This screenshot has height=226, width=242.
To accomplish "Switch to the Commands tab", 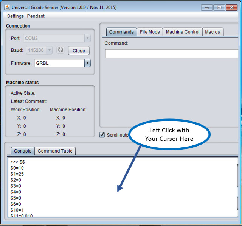I will pos(121,32).
